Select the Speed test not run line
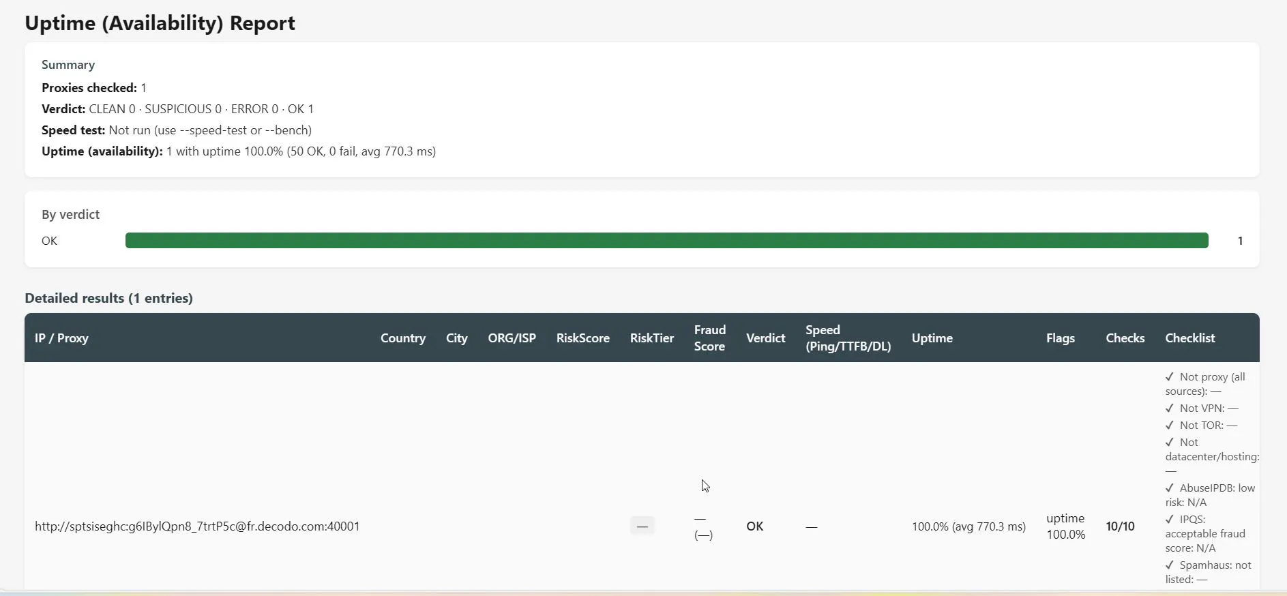This screenshot has height=596, width=1287. (x=177, y=130)
